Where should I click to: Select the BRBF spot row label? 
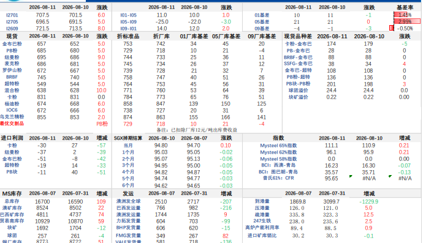click(12, 77)
